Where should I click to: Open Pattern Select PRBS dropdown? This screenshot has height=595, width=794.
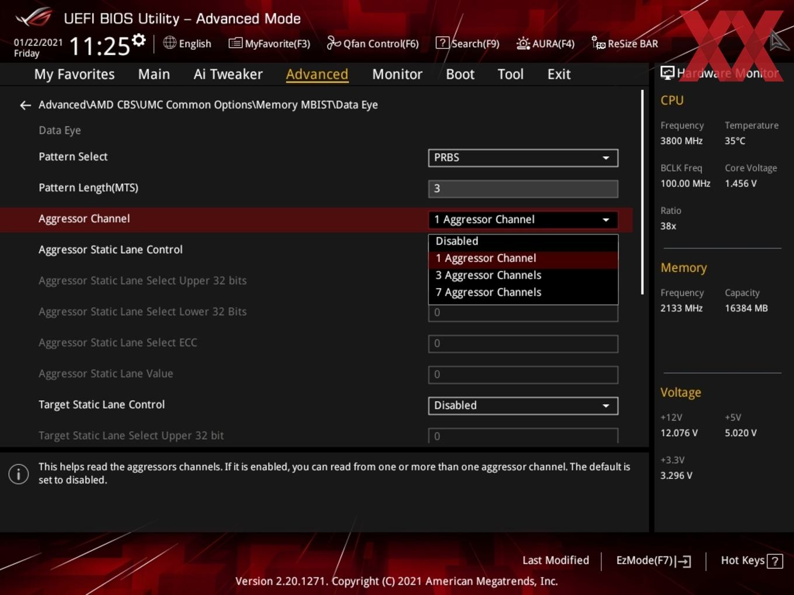coord(523,157)
